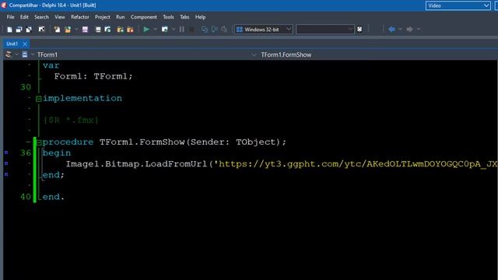Viewport: 498px width, 280px height.
Task: Open the Refactor menu
Action: point(80,17)
